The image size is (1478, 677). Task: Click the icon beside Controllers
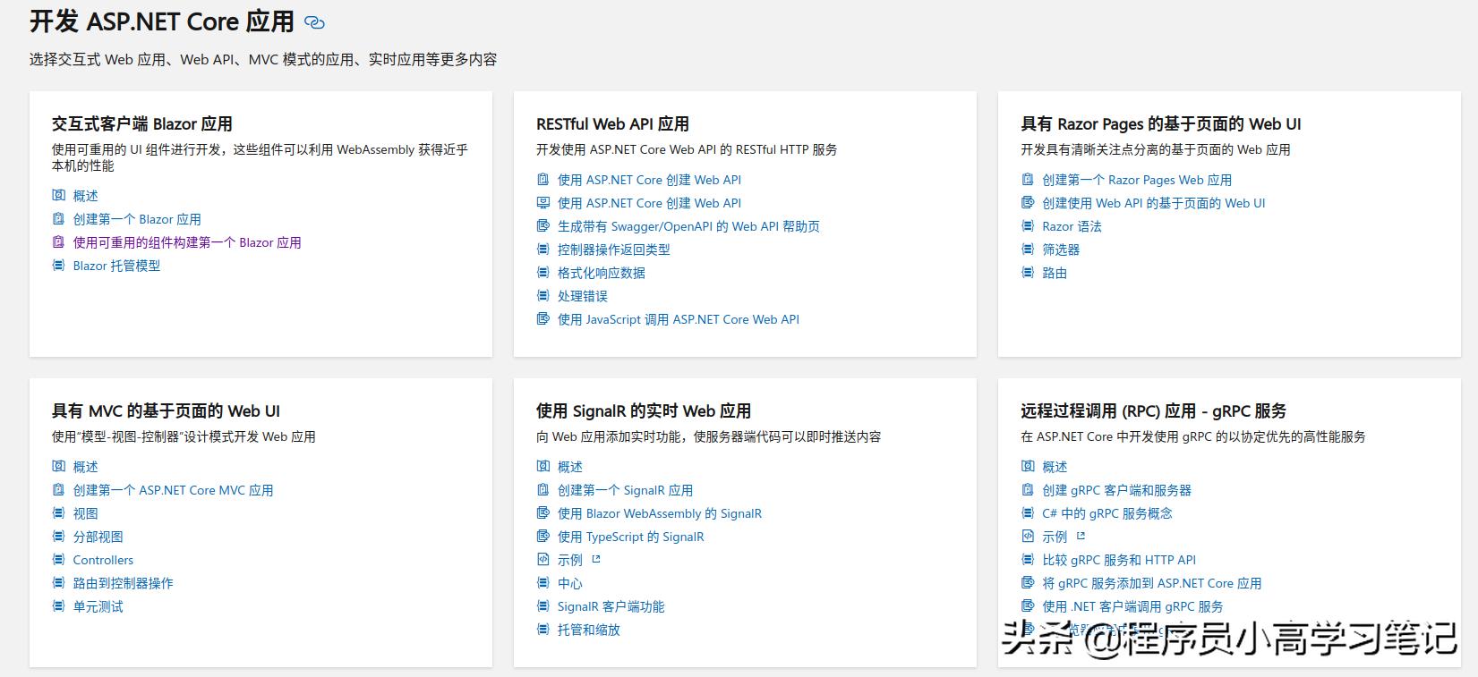pyautogui.click(x=58, y=559)
